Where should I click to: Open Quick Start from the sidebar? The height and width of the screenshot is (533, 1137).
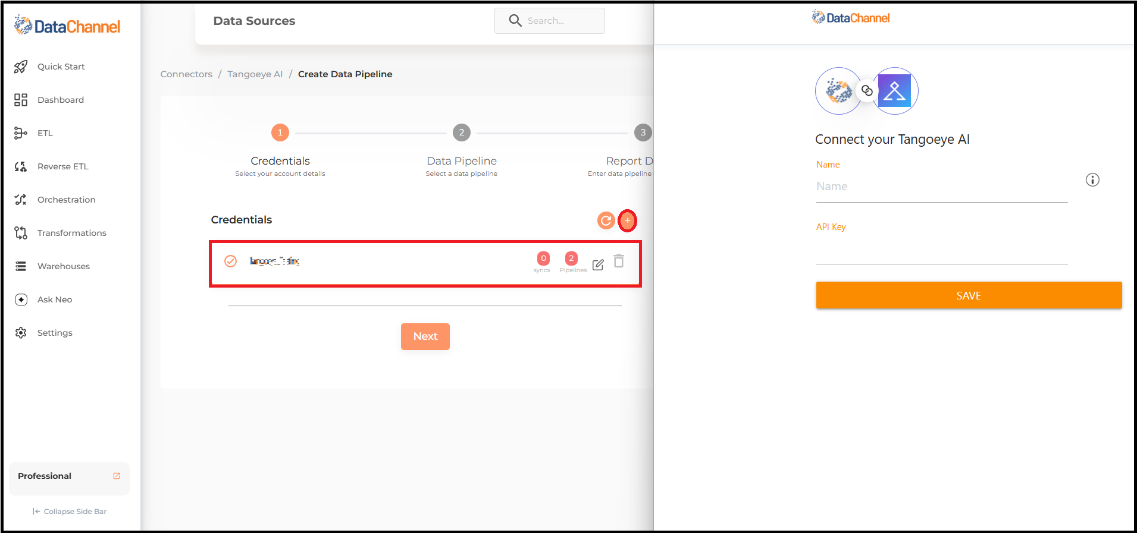61,67
